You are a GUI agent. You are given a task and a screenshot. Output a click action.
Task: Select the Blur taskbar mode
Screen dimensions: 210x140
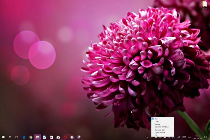[163, 119]
